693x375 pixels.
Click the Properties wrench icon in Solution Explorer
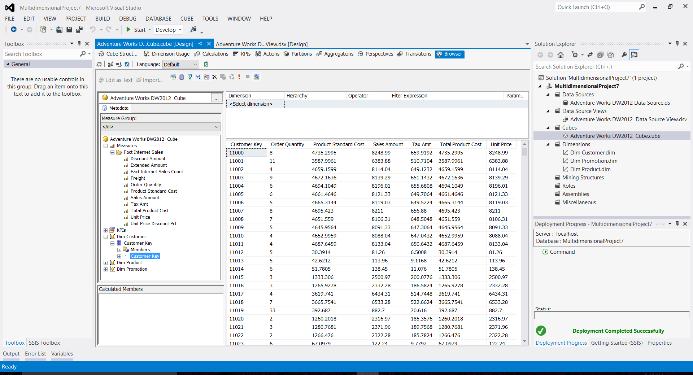(624, 55)
